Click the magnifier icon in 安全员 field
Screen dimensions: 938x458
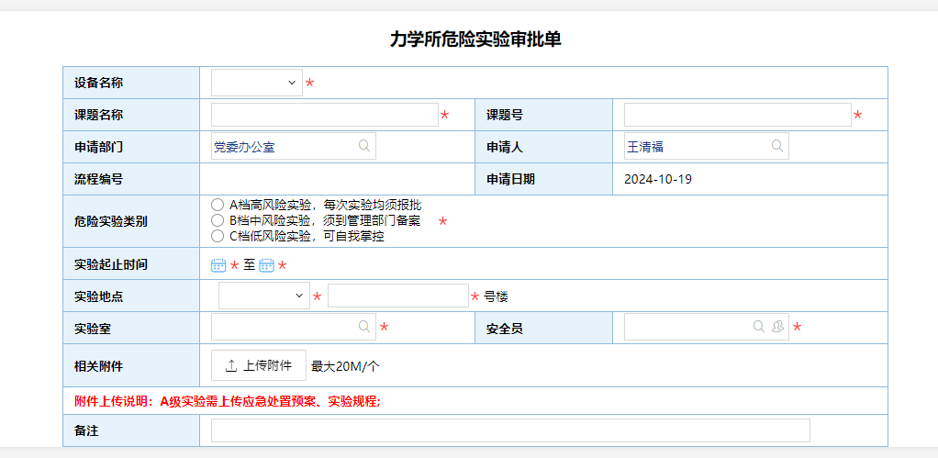point(759,327)
